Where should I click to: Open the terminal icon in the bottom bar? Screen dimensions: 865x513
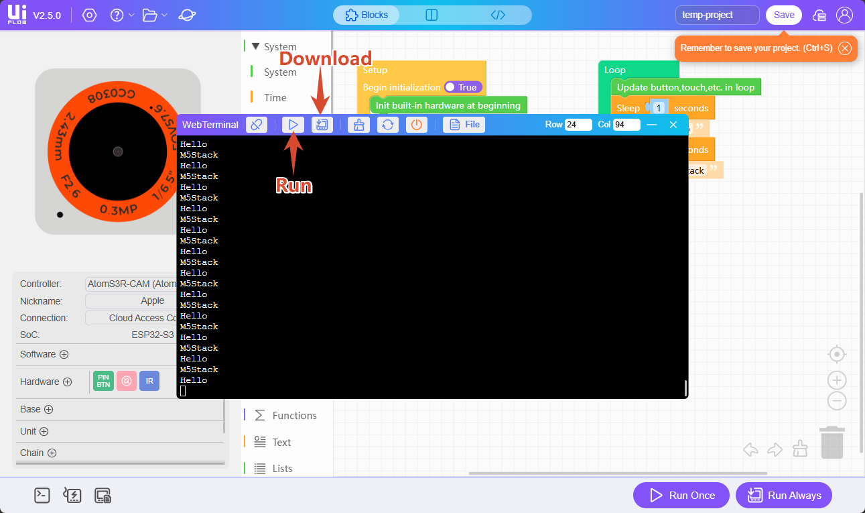tap(42, 496)
